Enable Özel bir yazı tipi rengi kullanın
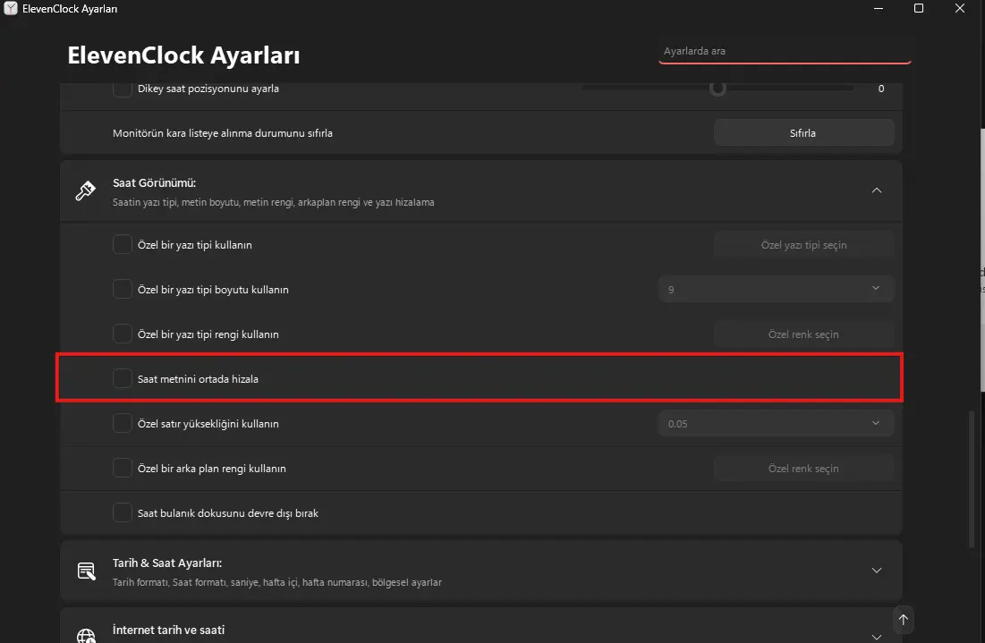The image size is (985, 643). point(122,334)
